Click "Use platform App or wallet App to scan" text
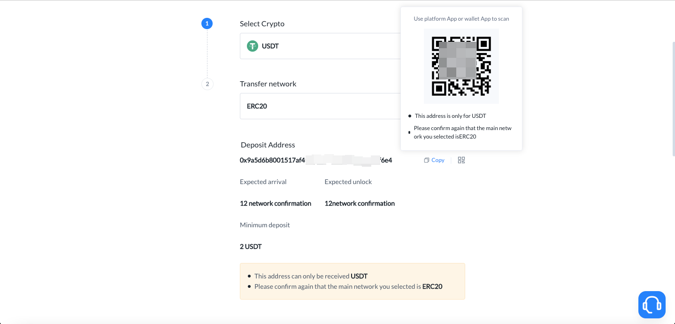 [x=461, y=19]
